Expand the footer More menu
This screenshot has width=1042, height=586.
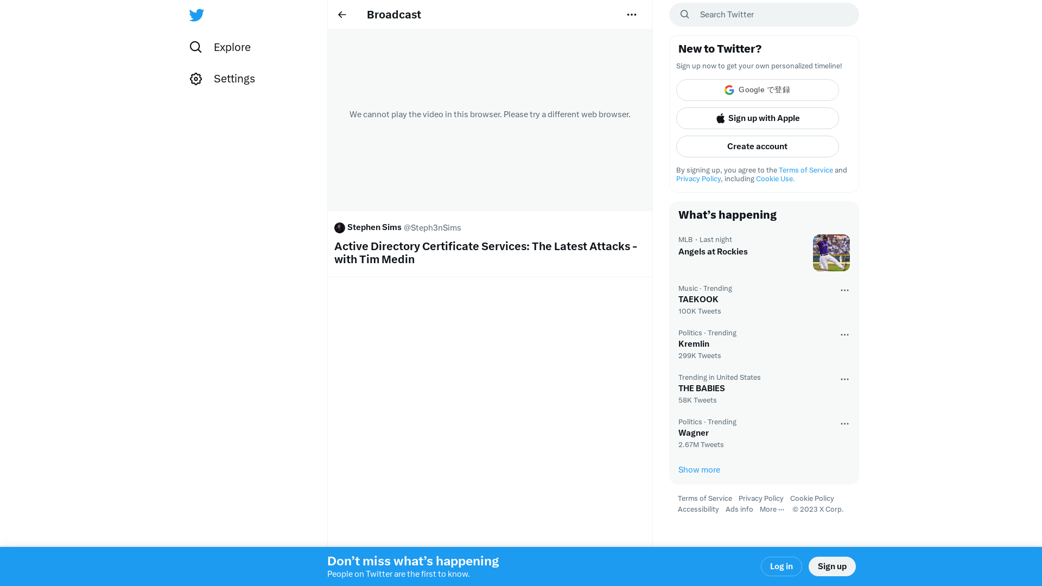click(x=772, y=509)
